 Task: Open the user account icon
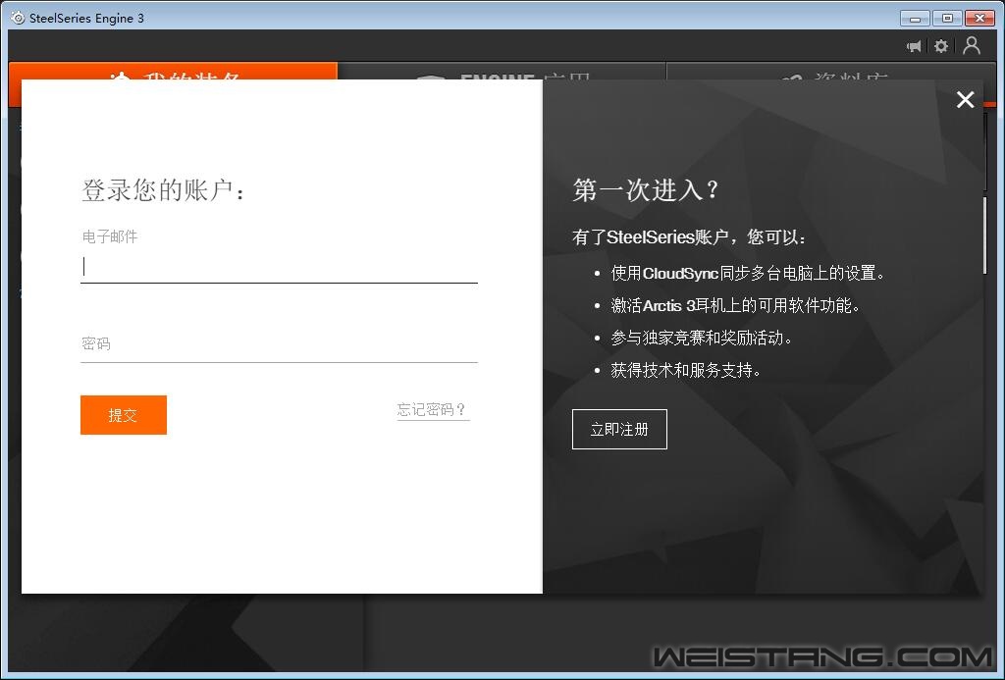tap(972, 45)
